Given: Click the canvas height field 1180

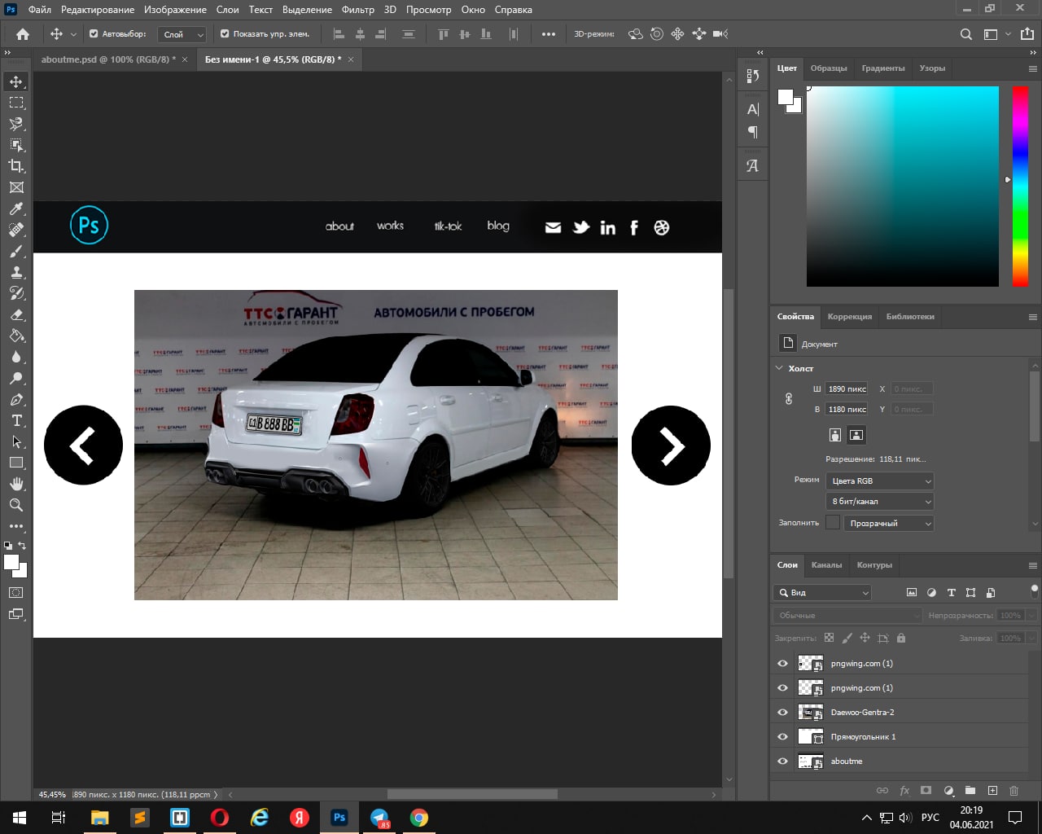Looking at the screenshot, I should pyautogui.click(x=847, y=410).
